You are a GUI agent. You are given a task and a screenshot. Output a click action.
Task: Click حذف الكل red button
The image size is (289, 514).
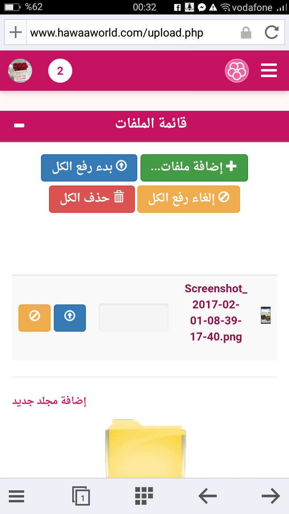point(92,199)
